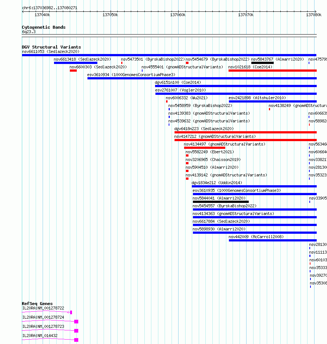Click IL20RA|NM_001278722 gene label
The width and height of the screenshot is (327, 344).
click(x=43, y=308)
